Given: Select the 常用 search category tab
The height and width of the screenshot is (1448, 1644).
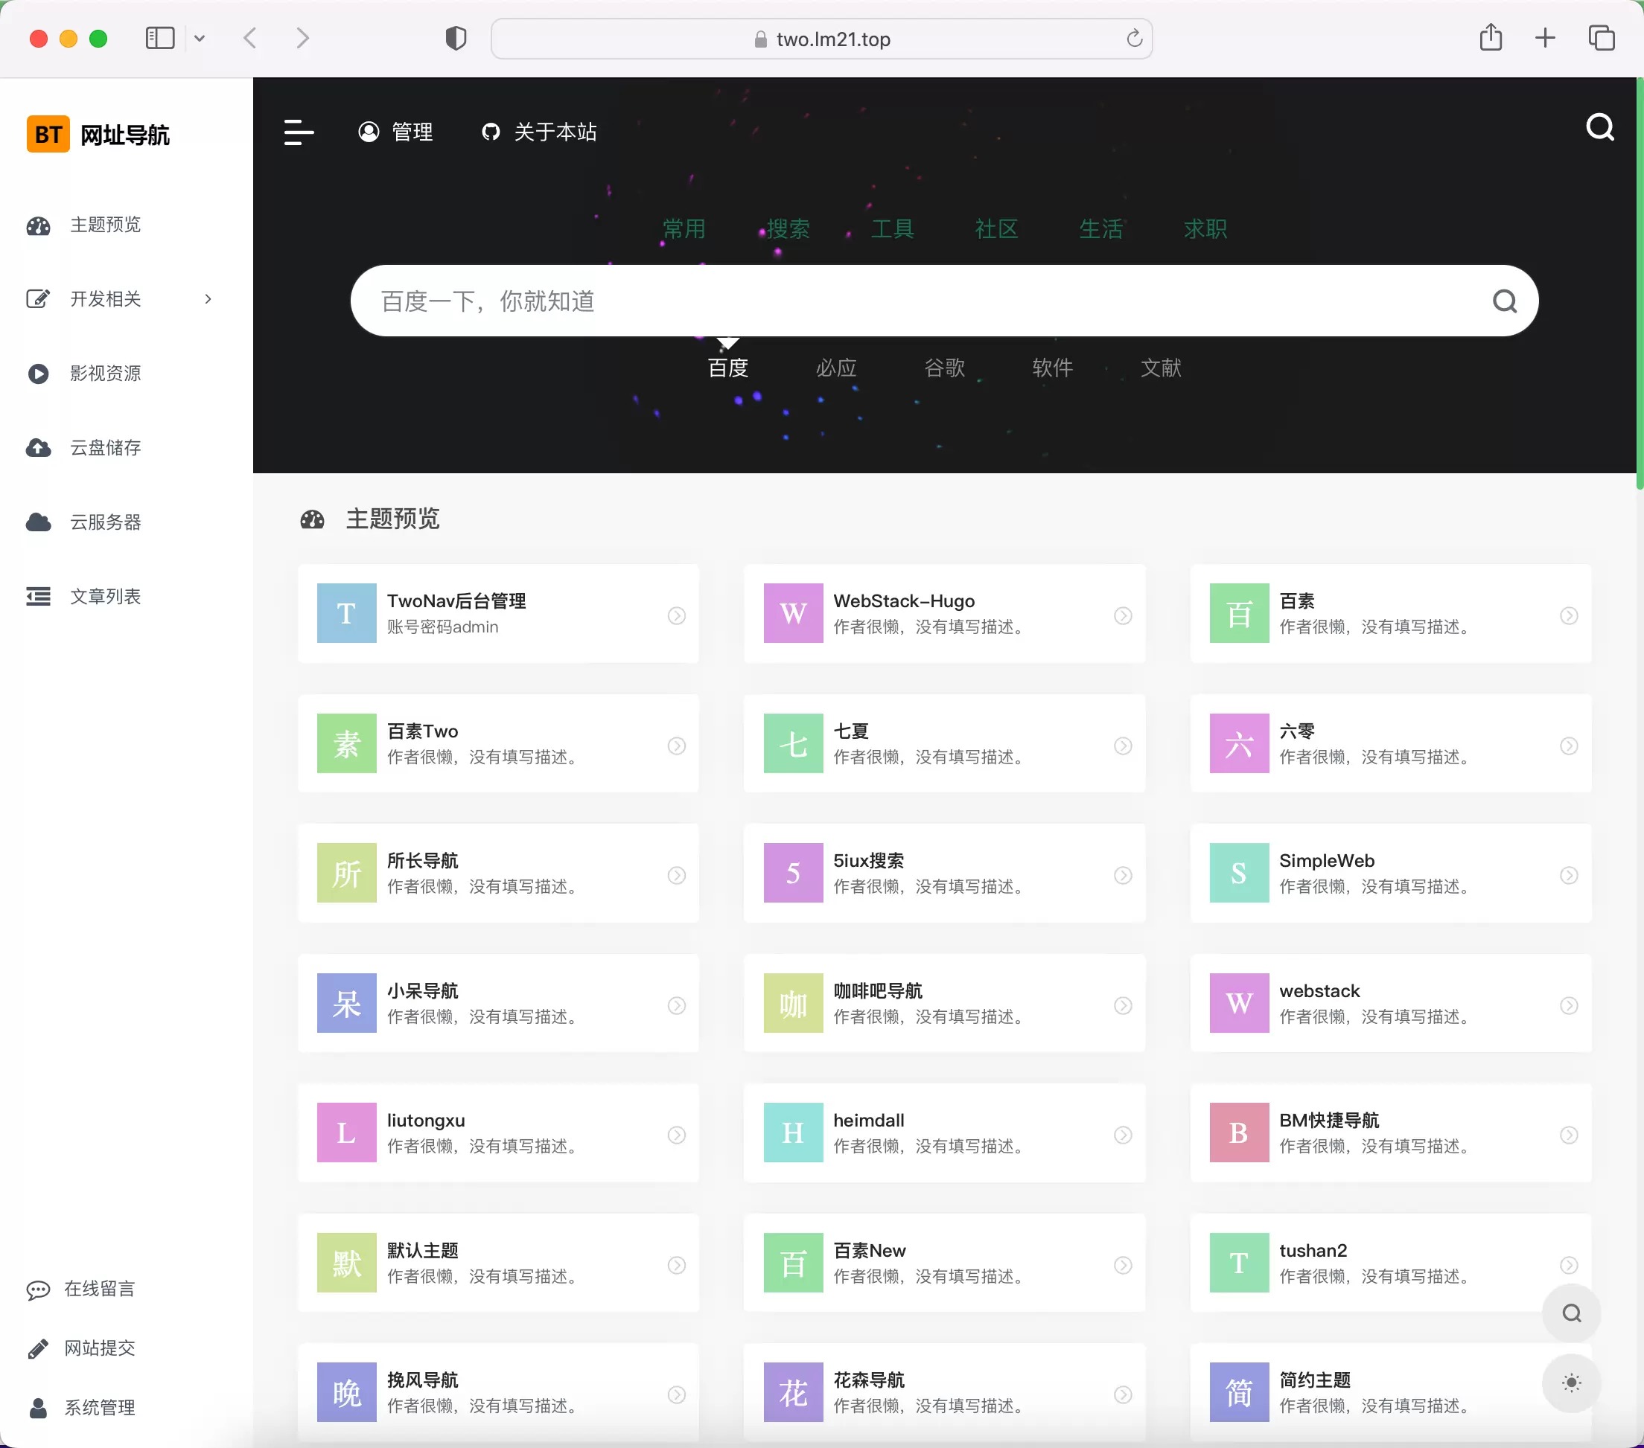Looking at the screenshot, I should (684, 229).
